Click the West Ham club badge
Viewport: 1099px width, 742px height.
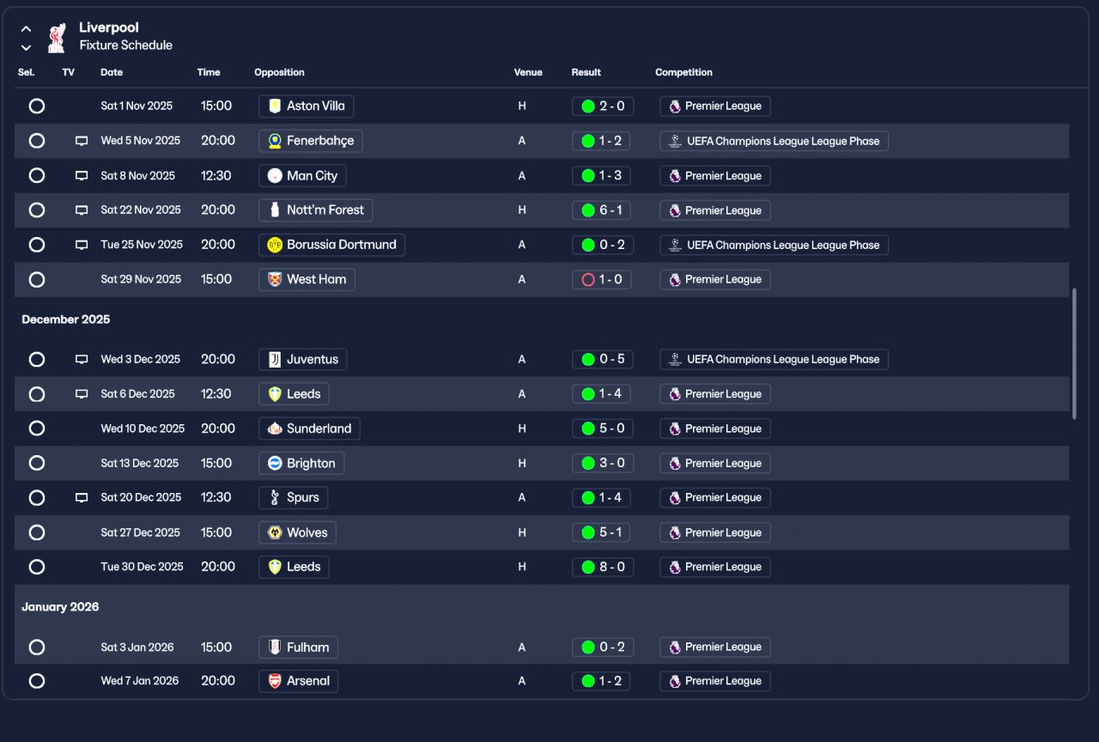coord(275,279)
